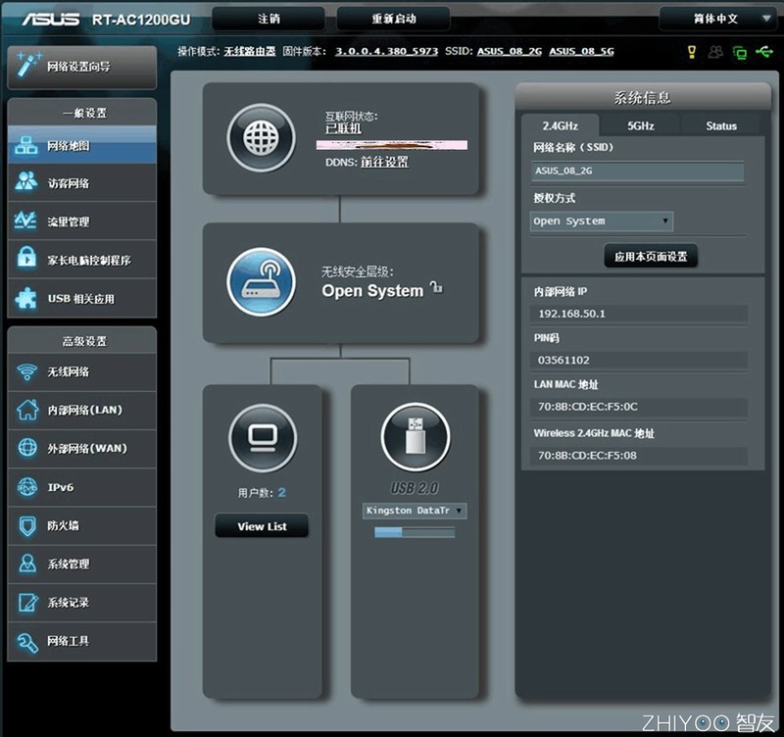784x737 pixels.
Task: Open the 简体中文 language dropdown
Action: (720, 19)
